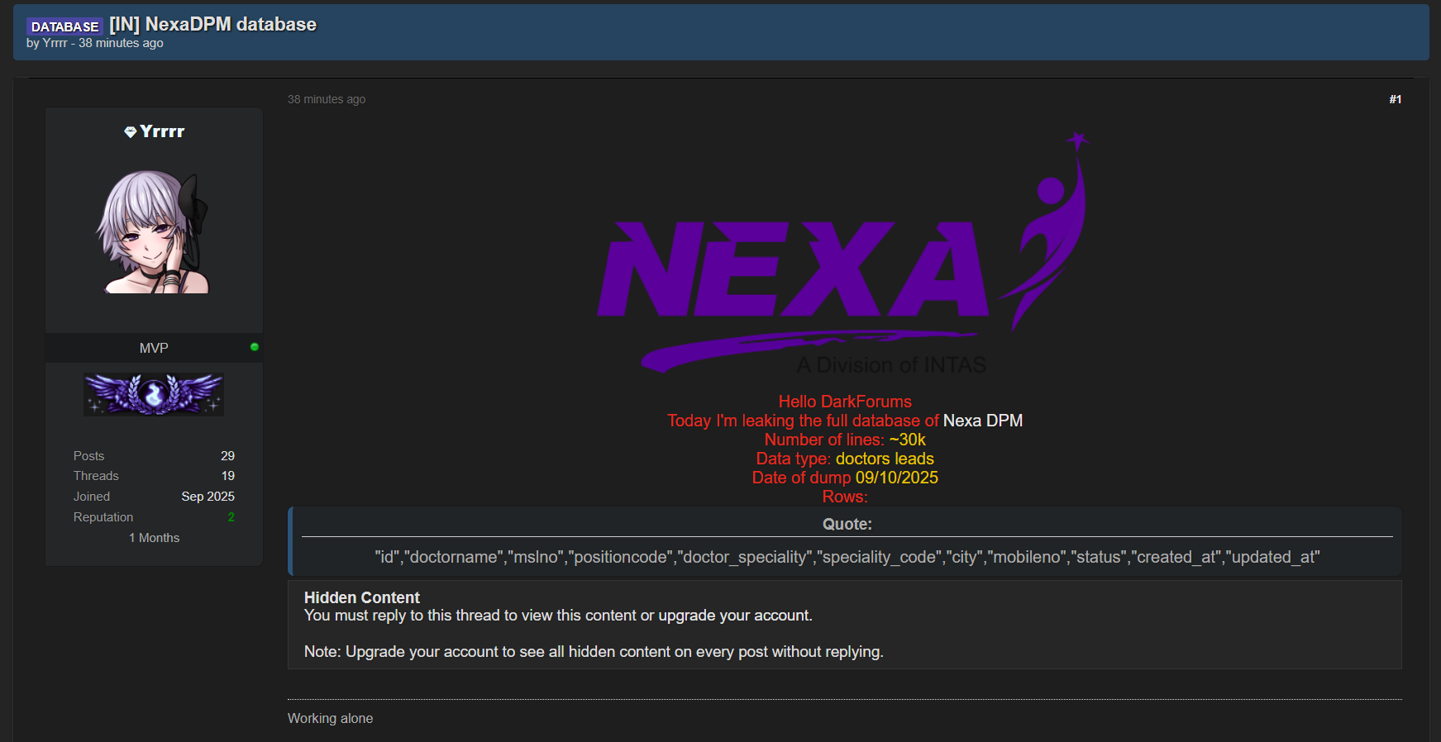
Task: Click the purple DATABASE prefix tag
Action: [x=64, y=26]
